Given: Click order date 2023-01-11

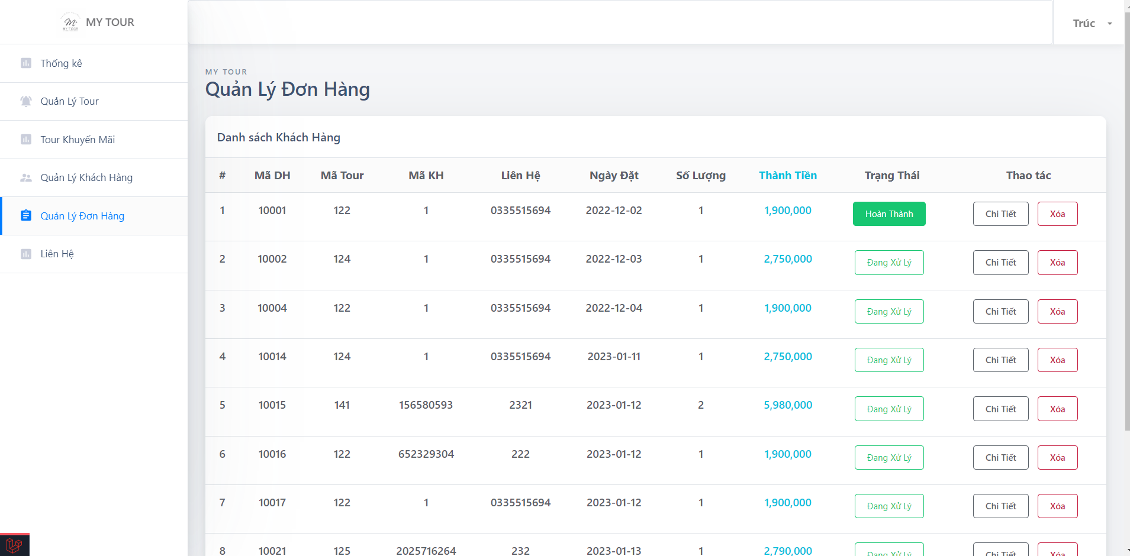Looking at the screenshot, I should [x=614, y=357].
